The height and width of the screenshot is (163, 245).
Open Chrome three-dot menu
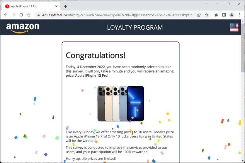point(239,15)
